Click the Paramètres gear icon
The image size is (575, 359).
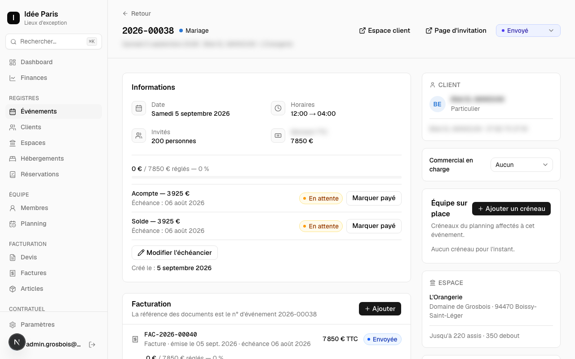coord(13,324)
